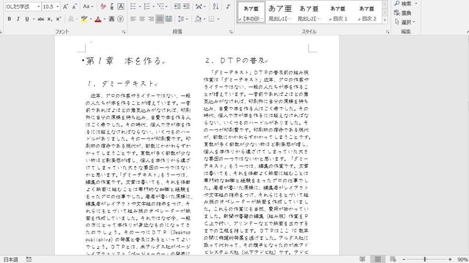Viewport: 469px width, 263px height.
Task: Switch to read mode view
Action: [362, 259]
